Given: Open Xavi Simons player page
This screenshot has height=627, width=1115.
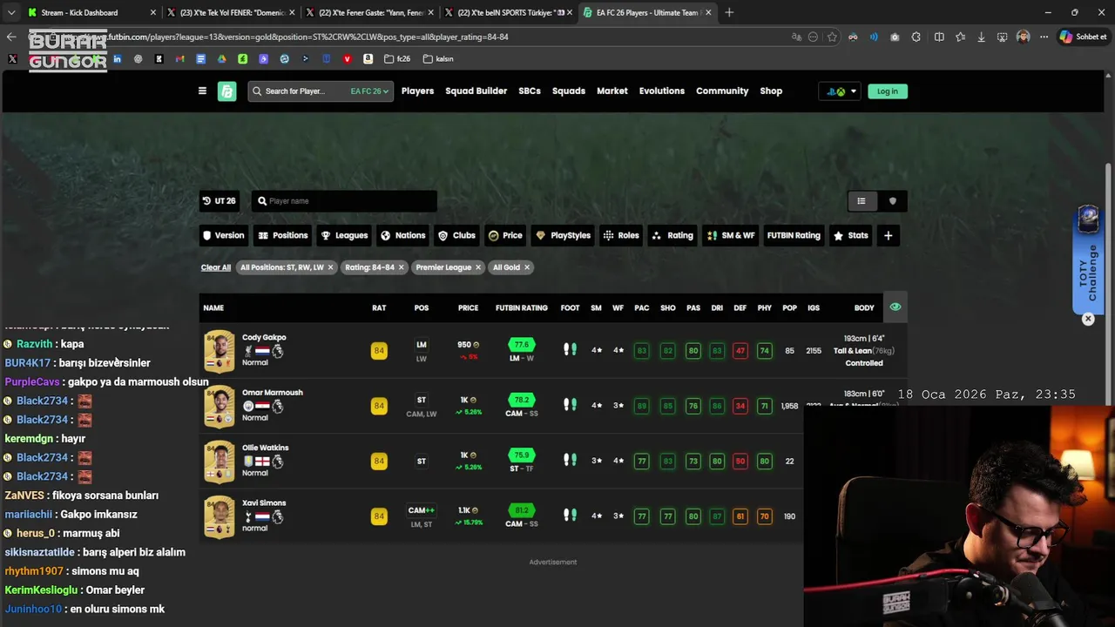Looking at the screenshot, I should (264, 503).
